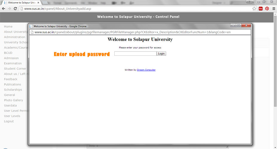Screen dimensions: 277x149
Task: Open BCUD in the sidebar
Action: 8,53
